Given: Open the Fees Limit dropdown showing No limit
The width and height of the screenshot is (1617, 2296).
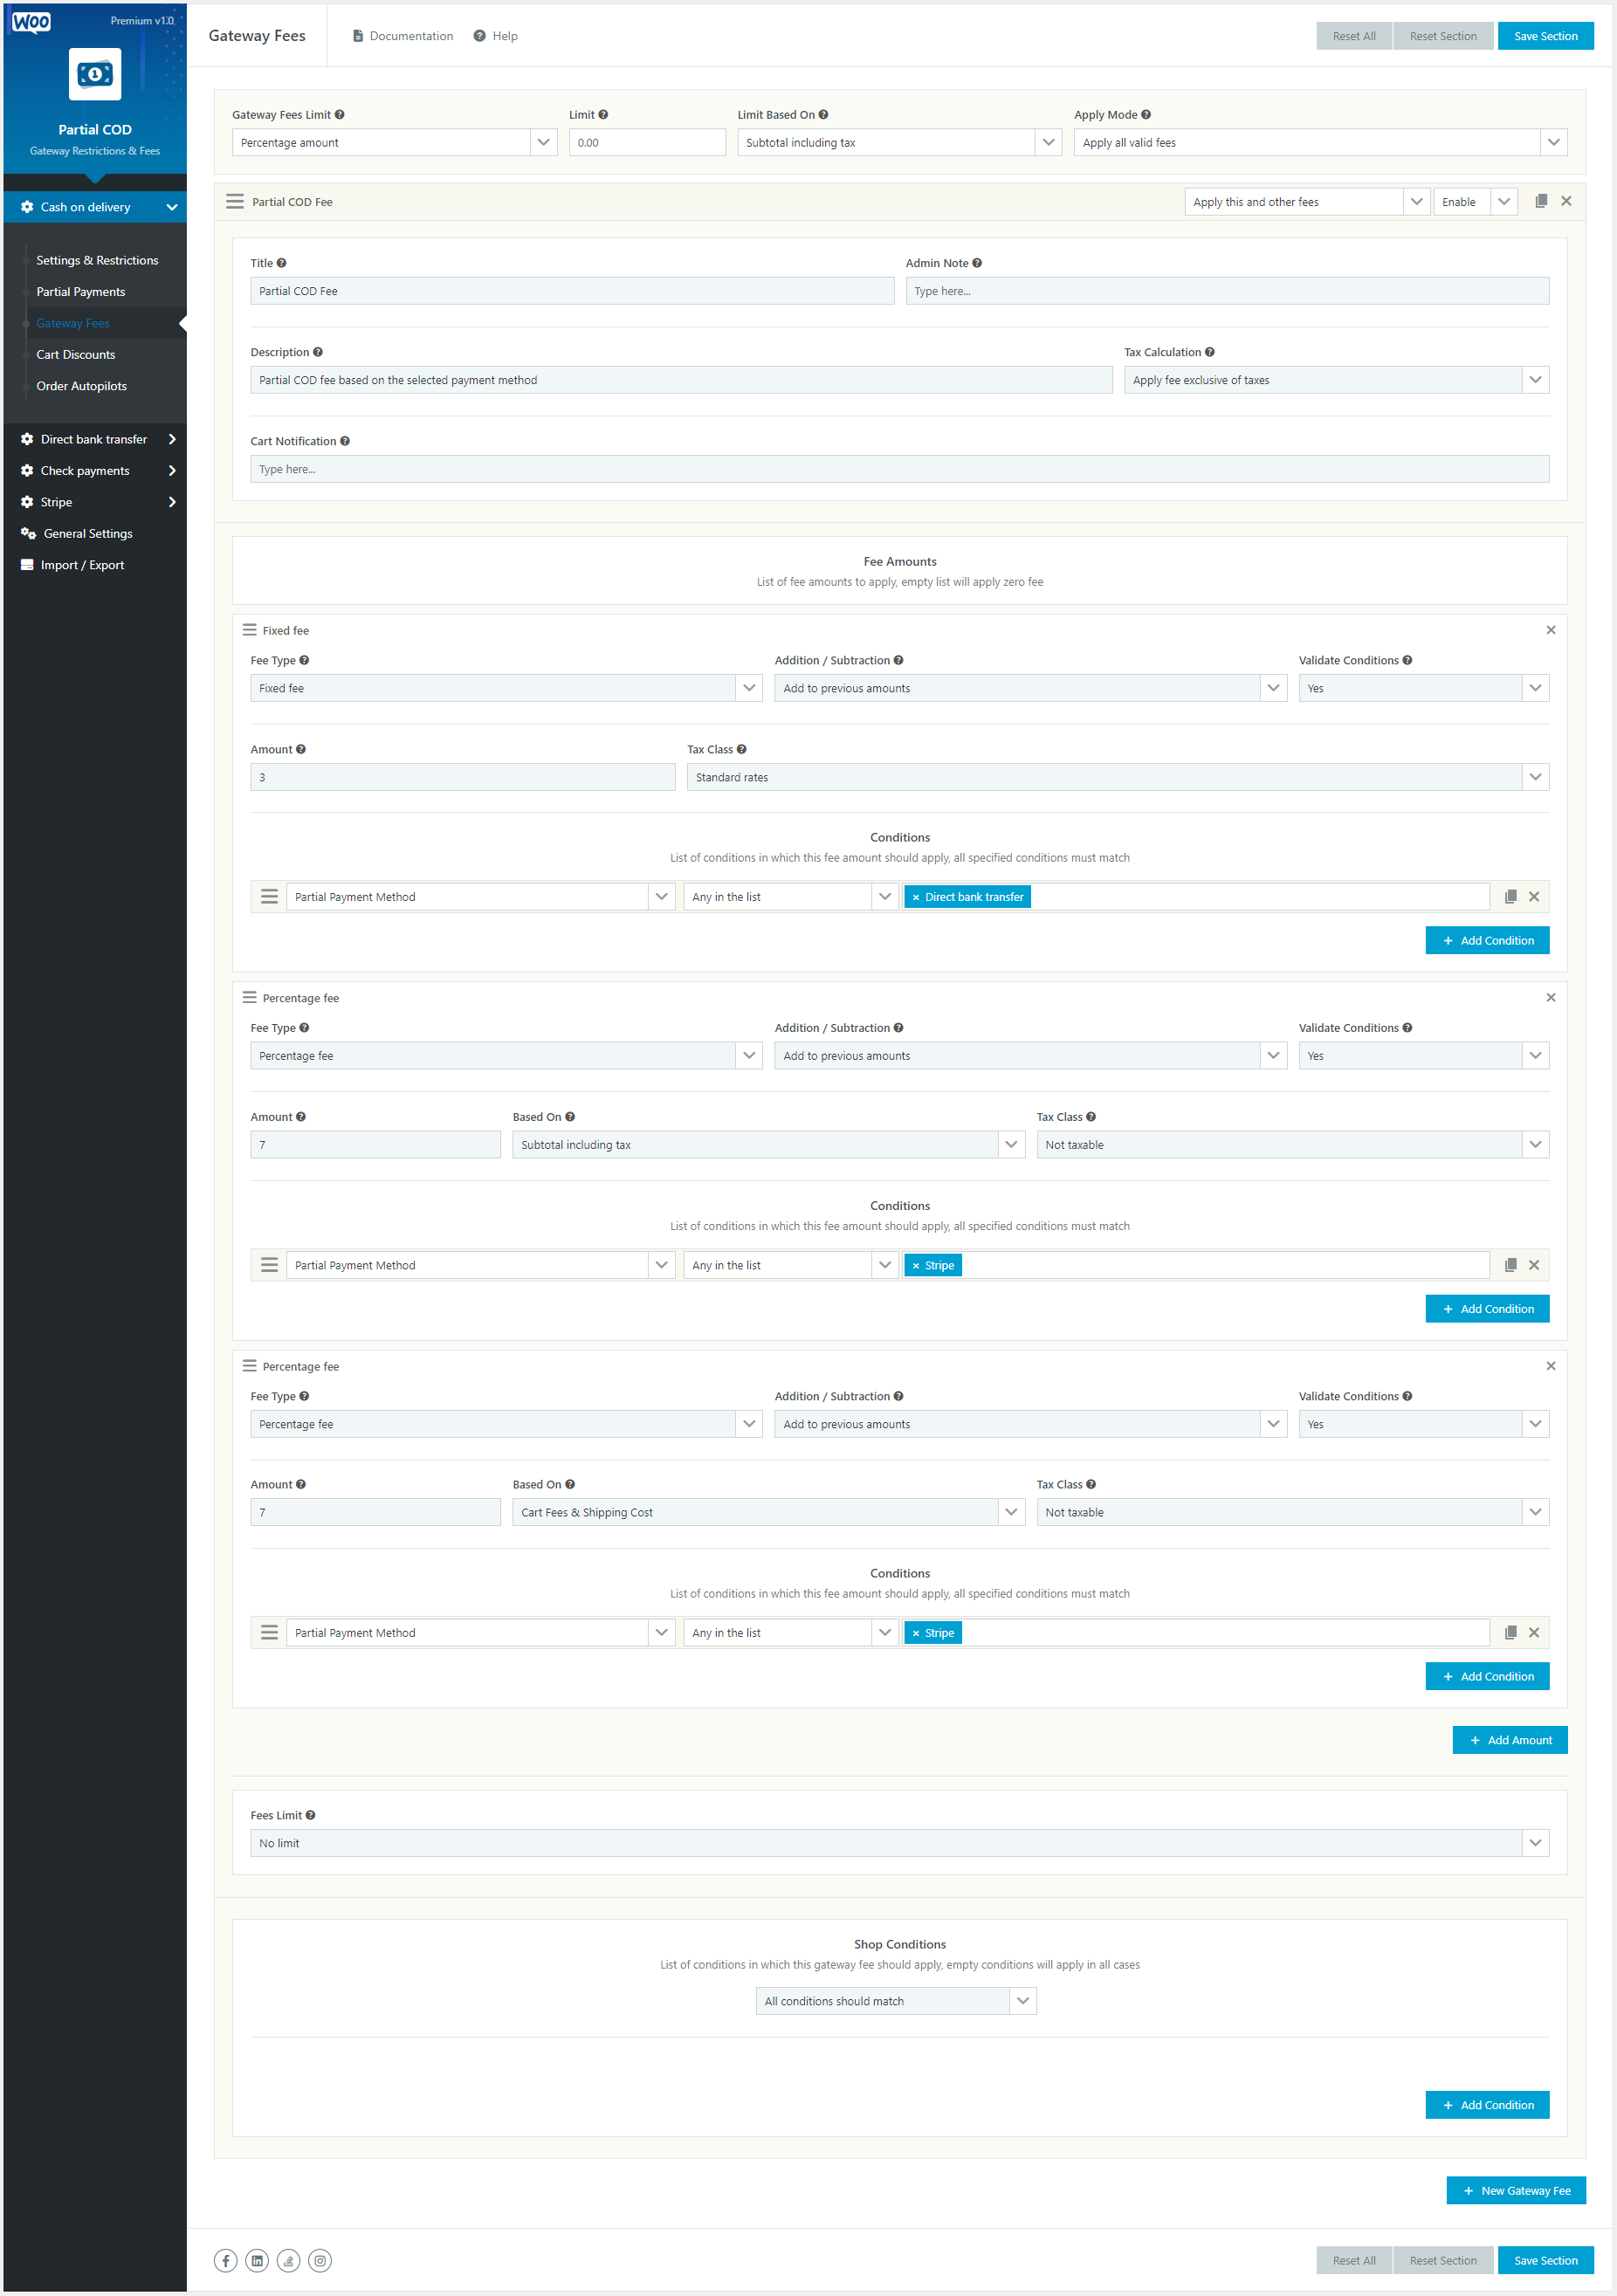Looking at the screenshot, I should point(1536,1842).
